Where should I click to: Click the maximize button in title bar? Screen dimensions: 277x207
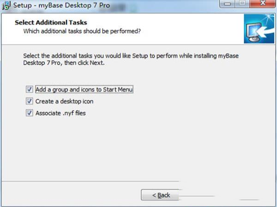coord(242,5)
